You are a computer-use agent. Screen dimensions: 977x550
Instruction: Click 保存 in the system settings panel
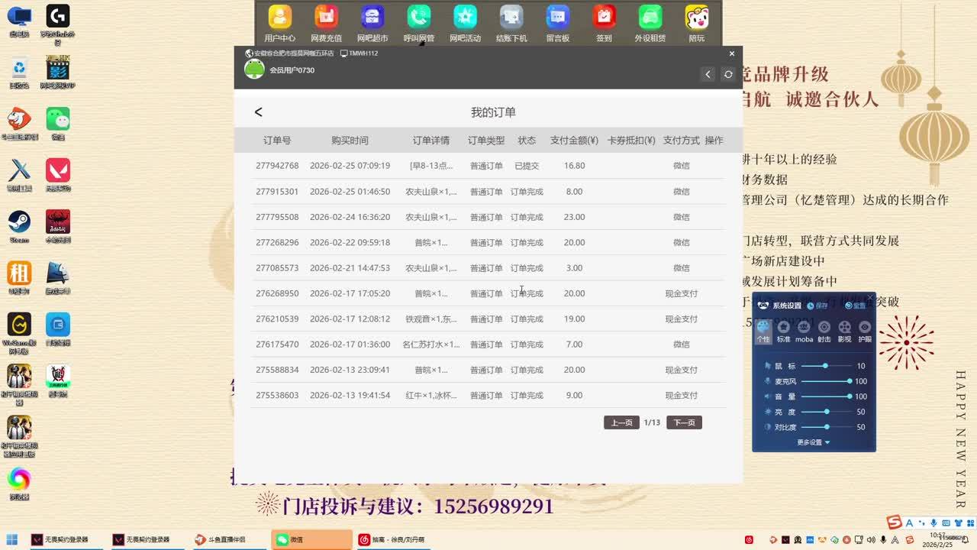[x=817, y=306]
